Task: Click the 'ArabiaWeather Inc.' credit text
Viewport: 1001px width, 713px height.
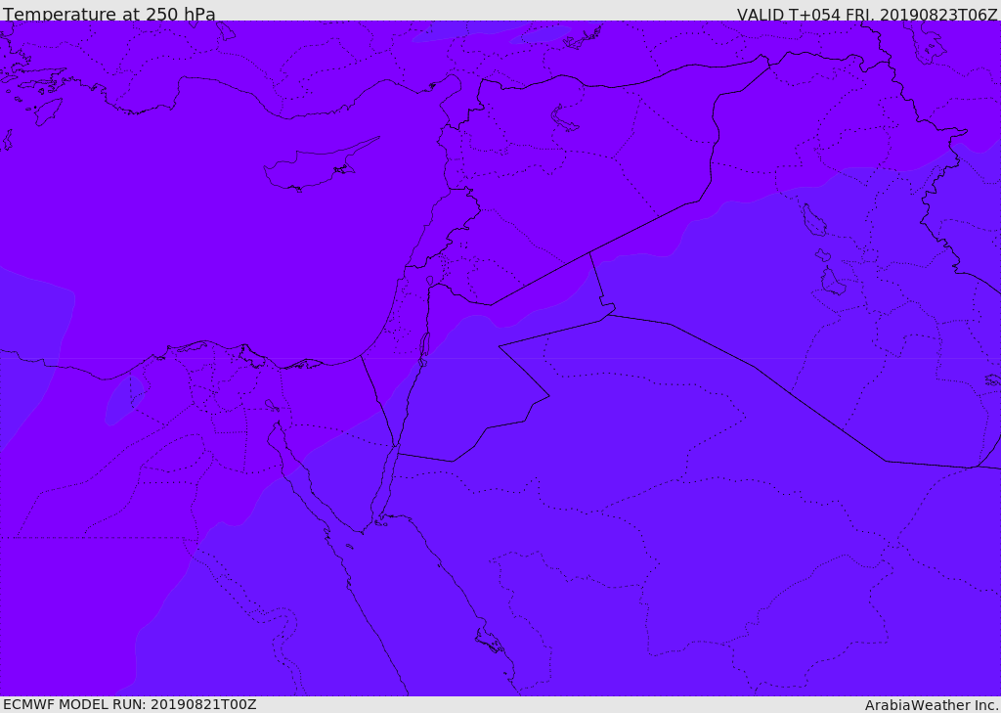Action: point(932,705)
